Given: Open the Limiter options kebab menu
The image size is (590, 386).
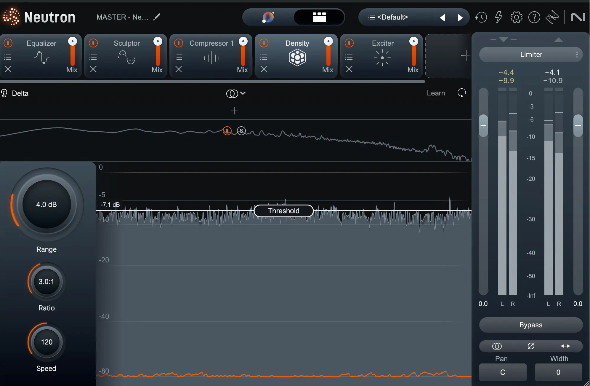Looking at the screenshot, I should tap(576, 55).
